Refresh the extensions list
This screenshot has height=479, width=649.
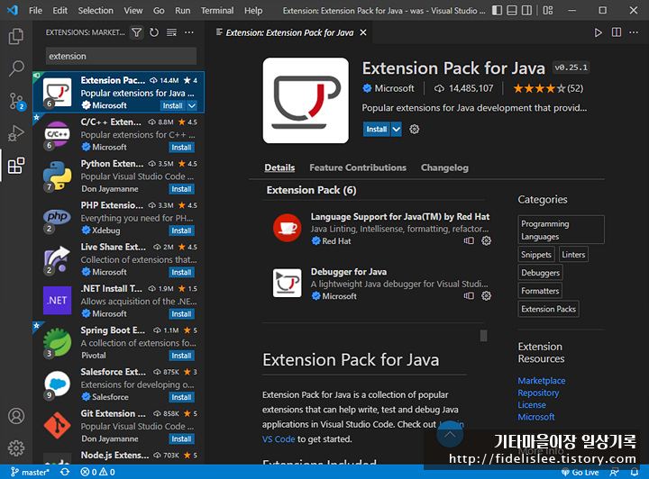(x=154, y=32)
